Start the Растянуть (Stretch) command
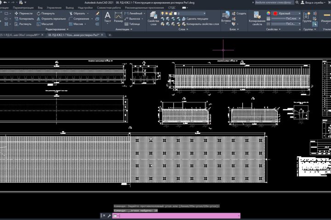Viewport: 331px width, 220px height. (23, 24)
